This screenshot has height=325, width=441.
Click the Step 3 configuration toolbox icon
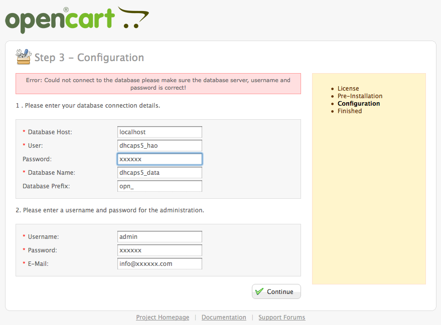[24, 57]
